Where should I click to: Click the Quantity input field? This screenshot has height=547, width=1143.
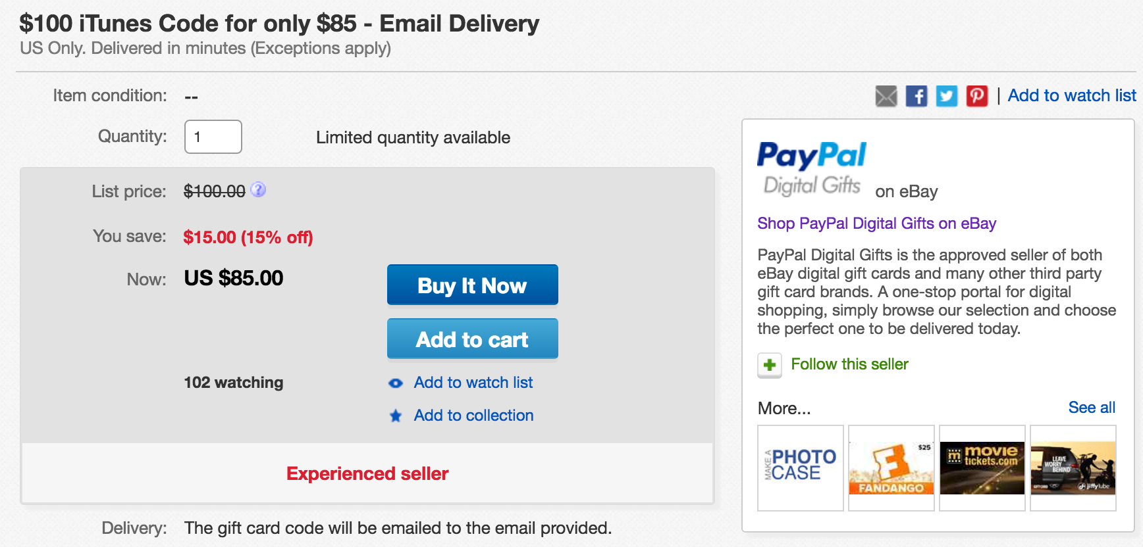tap(213, 137)
